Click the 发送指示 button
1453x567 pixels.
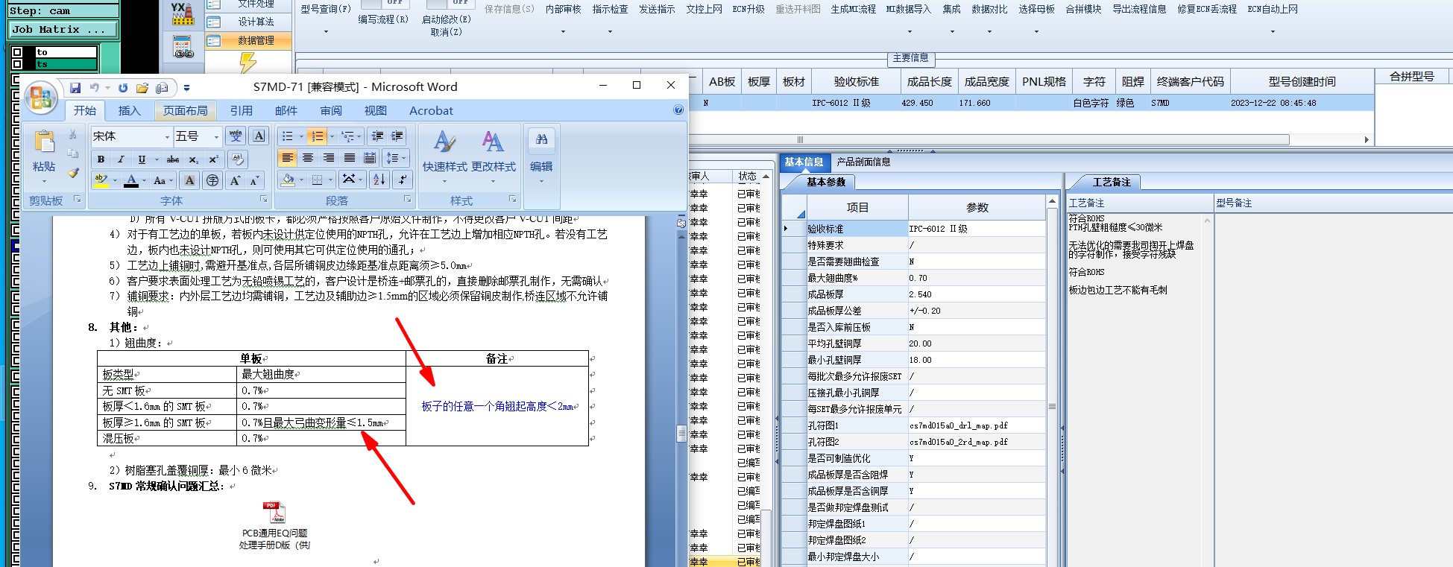tap(657, 9)
